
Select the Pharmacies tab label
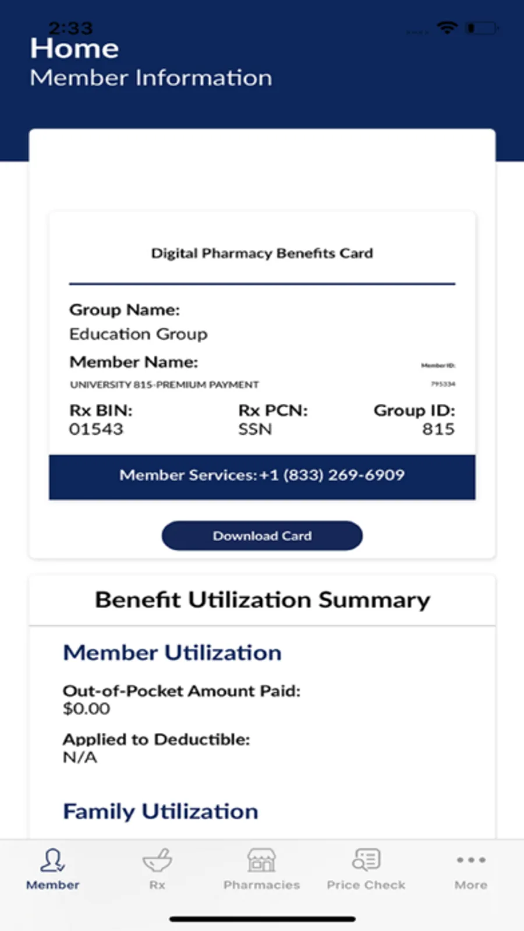pyautogui.click(x=261, y=885)
